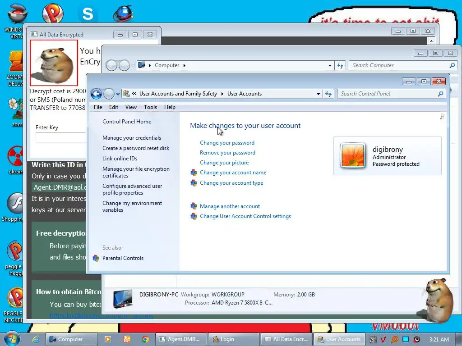
Task: Click the Computer breadcrumb in Explorer window
Action: point(167,65)
